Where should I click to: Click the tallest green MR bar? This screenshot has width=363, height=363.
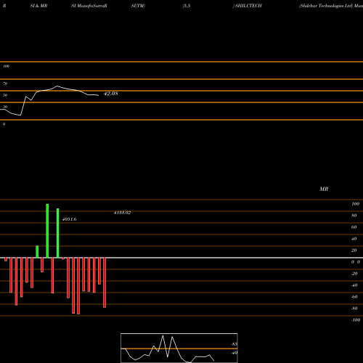(47, 231)
